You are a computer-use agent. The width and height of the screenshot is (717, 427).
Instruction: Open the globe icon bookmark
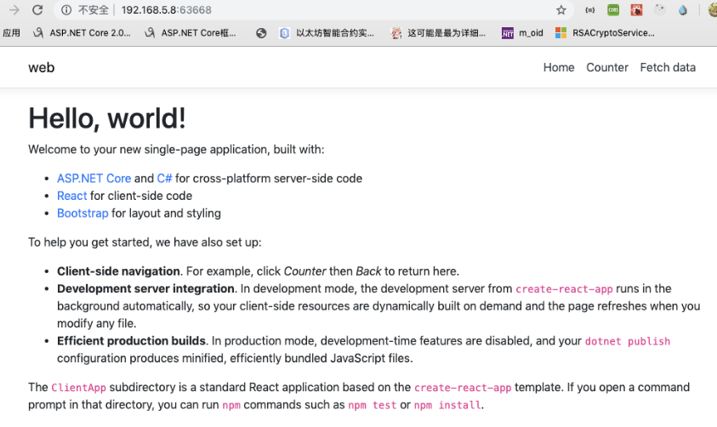pos(261,33)
